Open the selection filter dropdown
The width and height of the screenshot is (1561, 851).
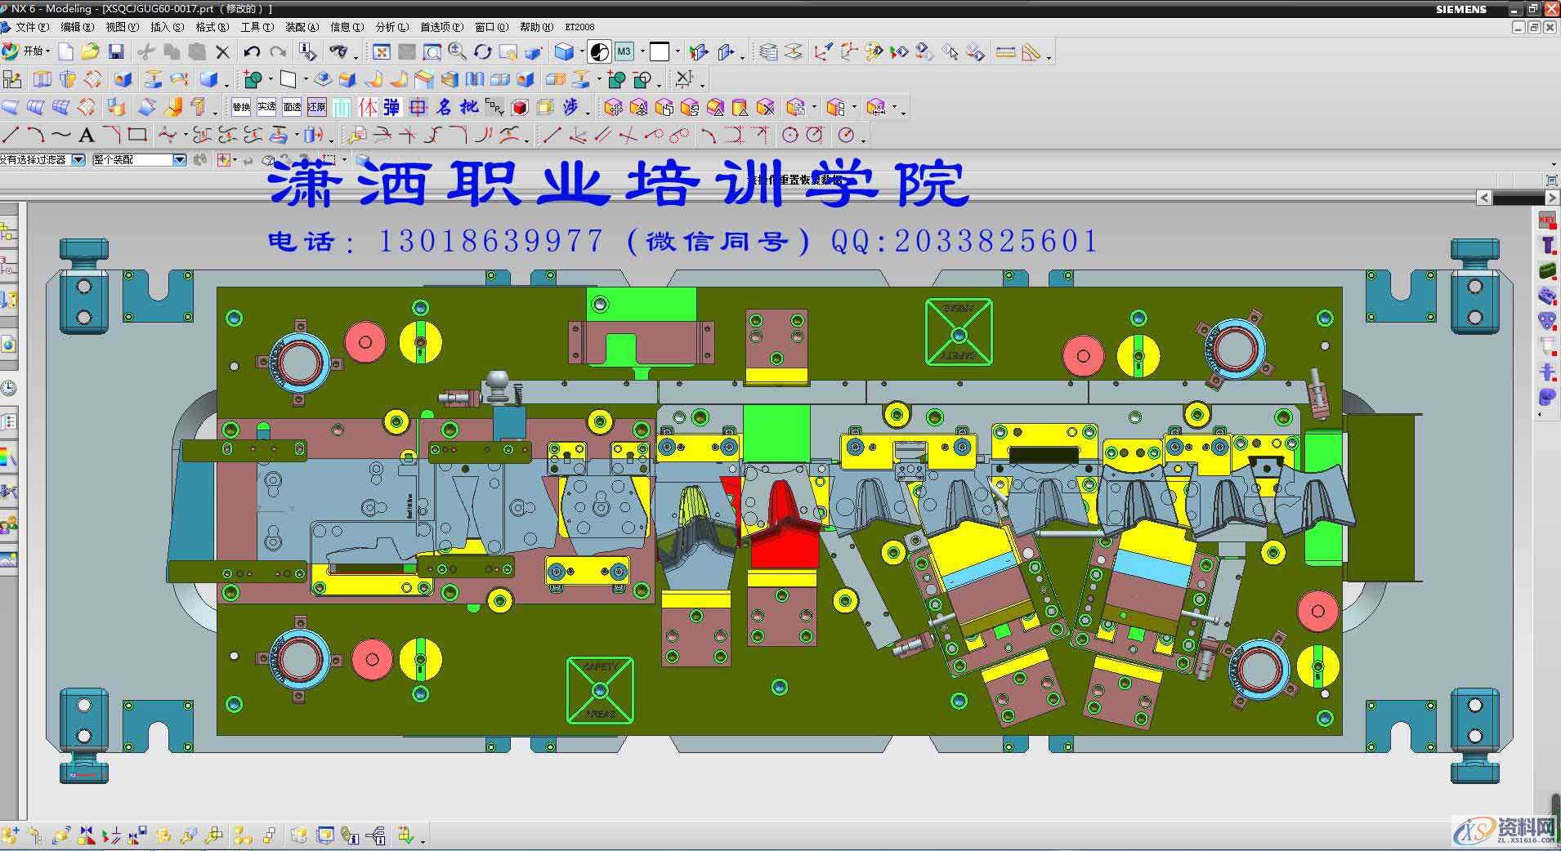[78, 159]
